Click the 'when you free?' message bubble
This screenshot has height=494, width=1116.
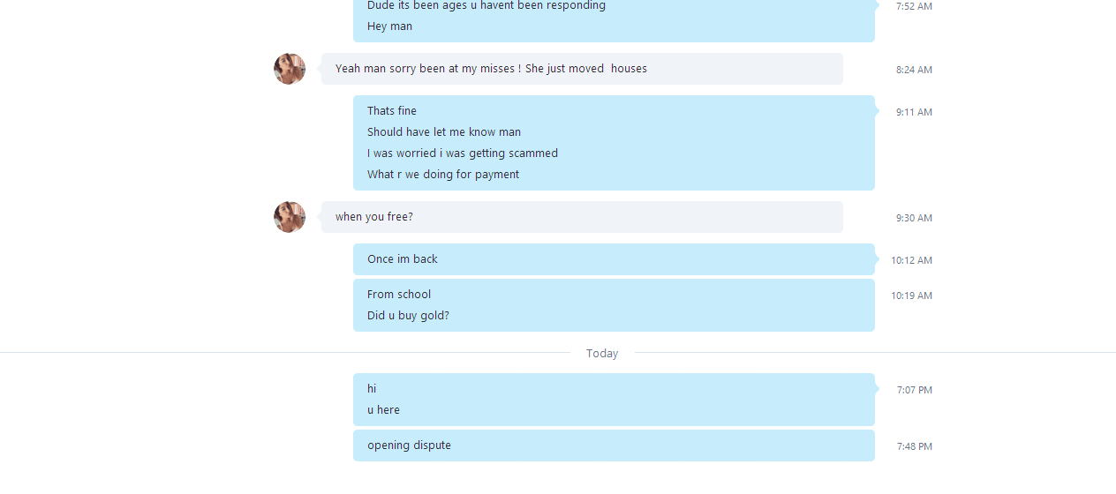click(x=582, y=217)
